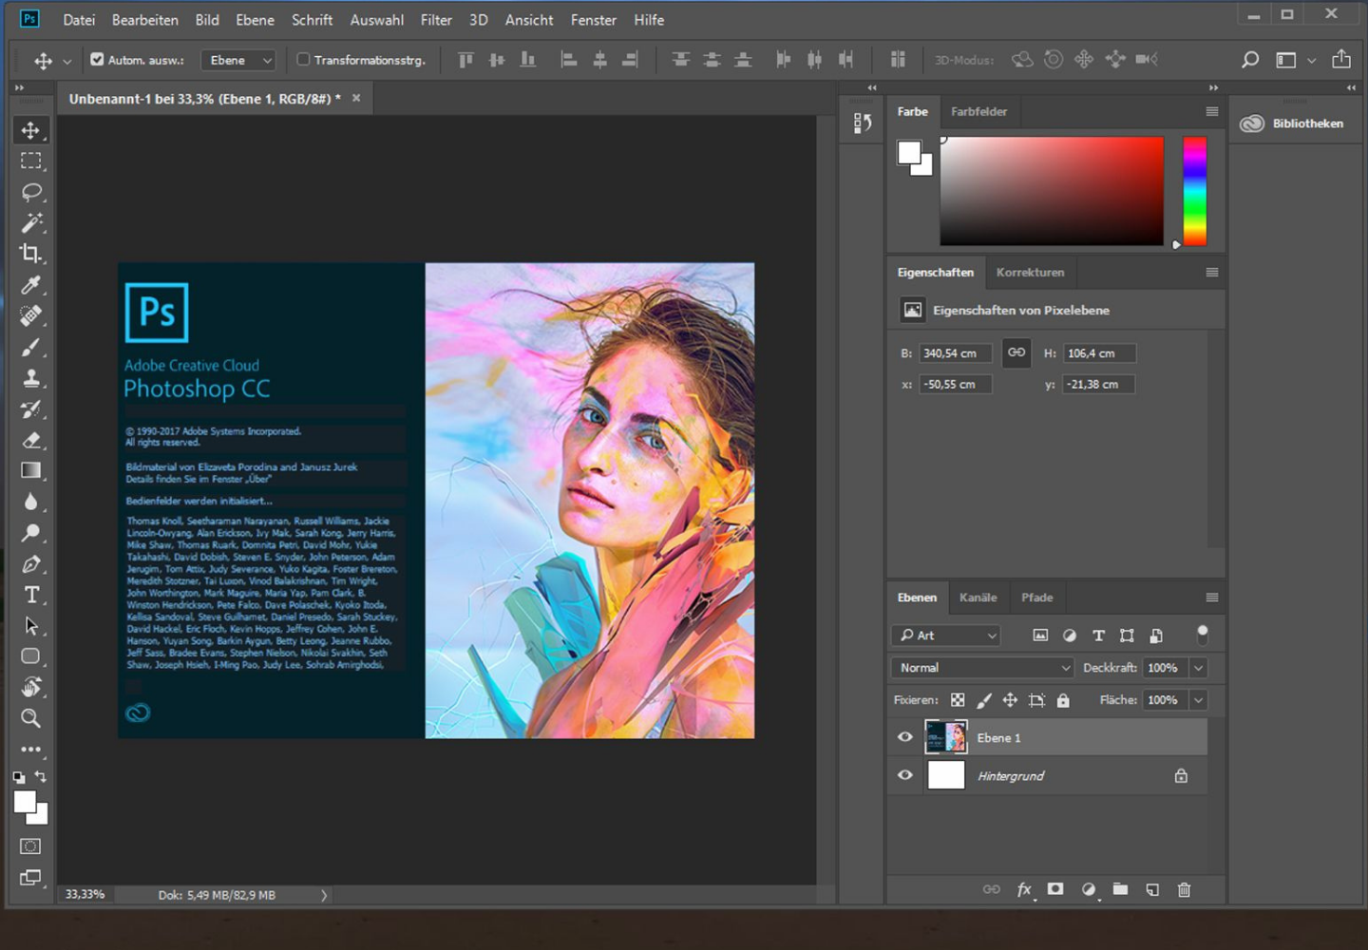Screen dimensions: 1368x950
Task: Choose the Eraser tool
Action: (31, 440)
